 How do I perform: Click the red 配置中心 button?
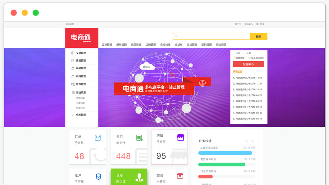click(x=248, y=64)
